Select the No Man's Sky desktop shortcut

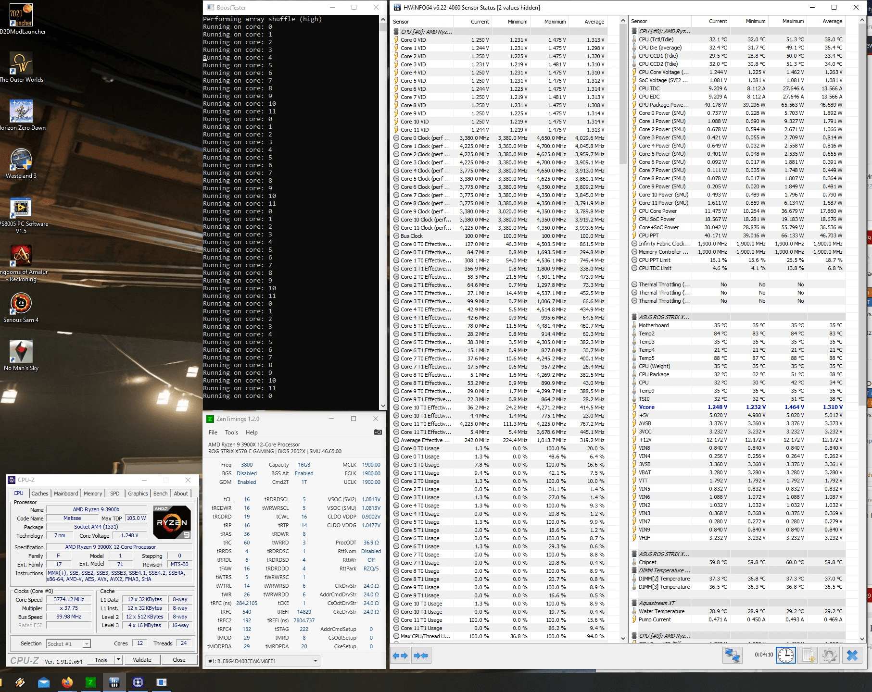[21, 356]
